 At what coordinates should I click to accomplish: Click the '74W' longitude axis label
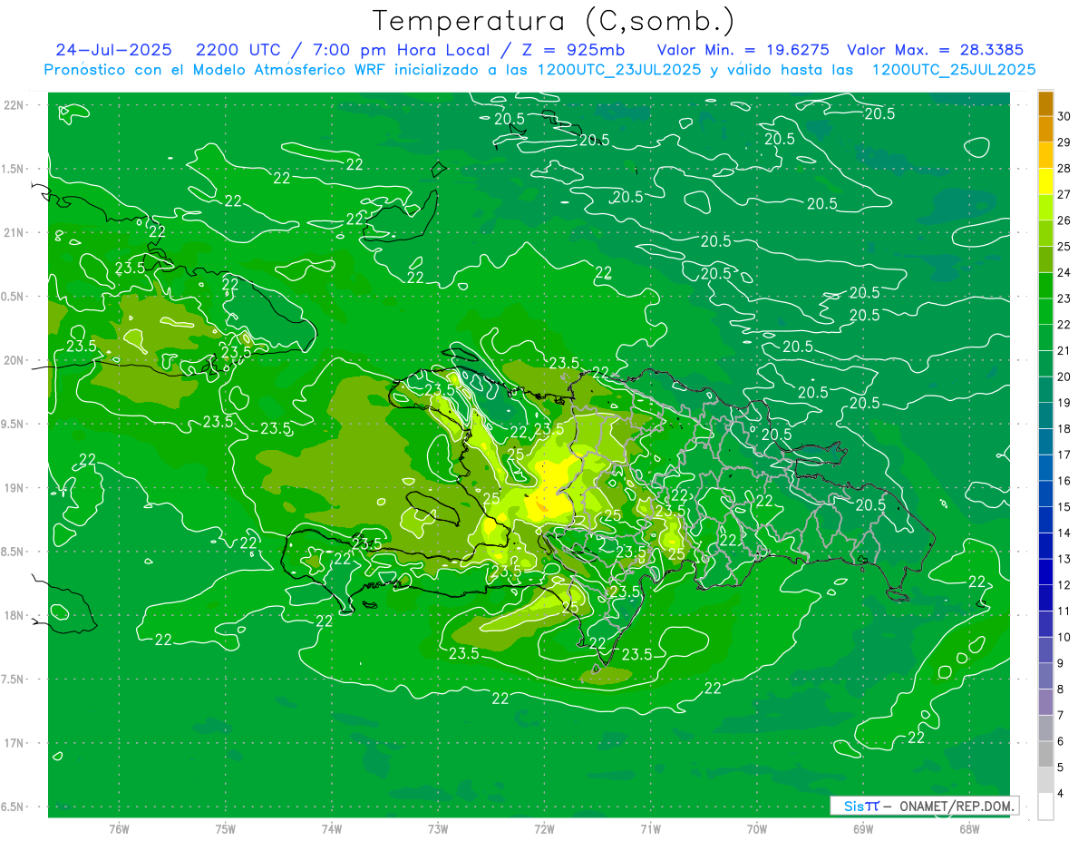[x=331, y=828]
